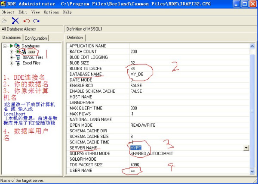Image resolution: width=258 pixels, height=184 pixels.
Task: Click the ENABLE SCHEMA CACHE value FALSE
Action: pyautogui.click(x=136, y=91)
